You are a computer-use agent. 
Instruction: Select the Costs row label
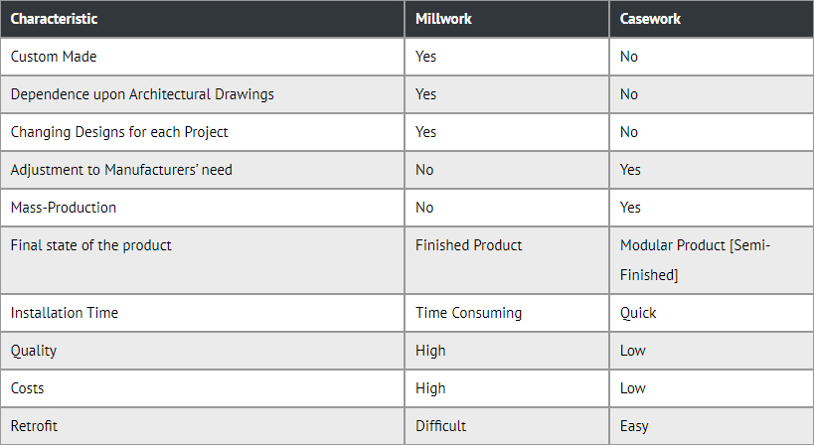tap(28, 388)
